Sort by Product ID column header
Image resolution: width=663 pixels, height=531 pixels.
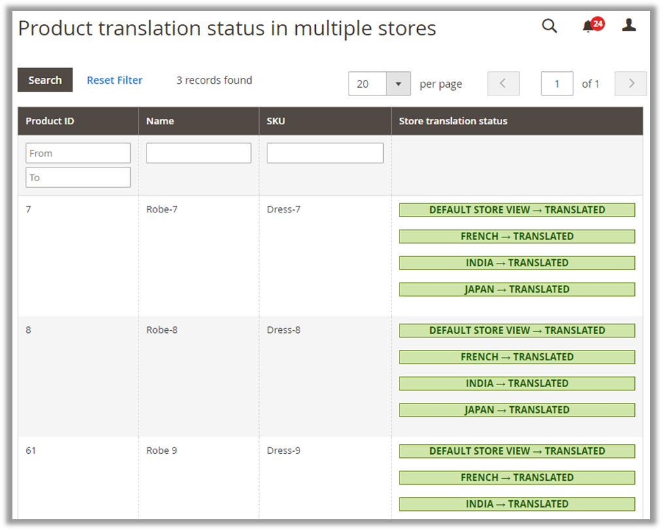tap(50, 121)
